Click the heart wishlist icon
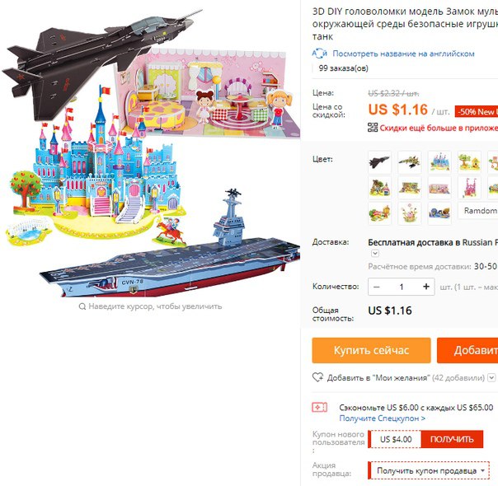Screen dimensions: 498x486 coord(317,377)
